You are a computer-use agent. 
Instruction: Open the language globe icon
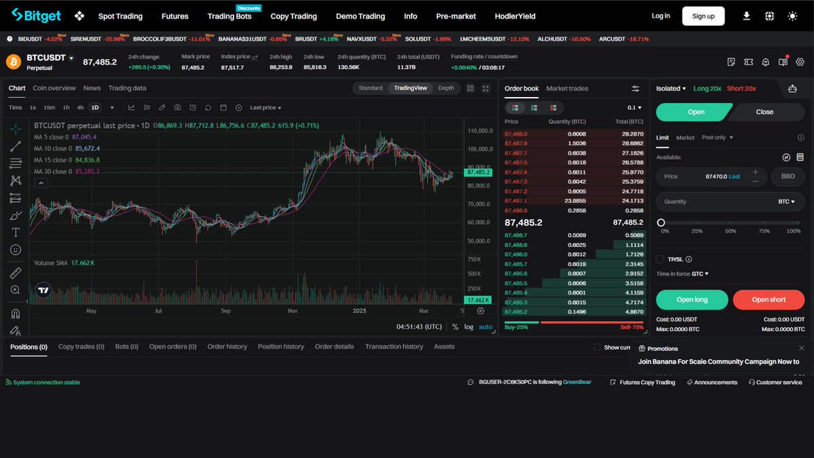click(x=769, y=16)
